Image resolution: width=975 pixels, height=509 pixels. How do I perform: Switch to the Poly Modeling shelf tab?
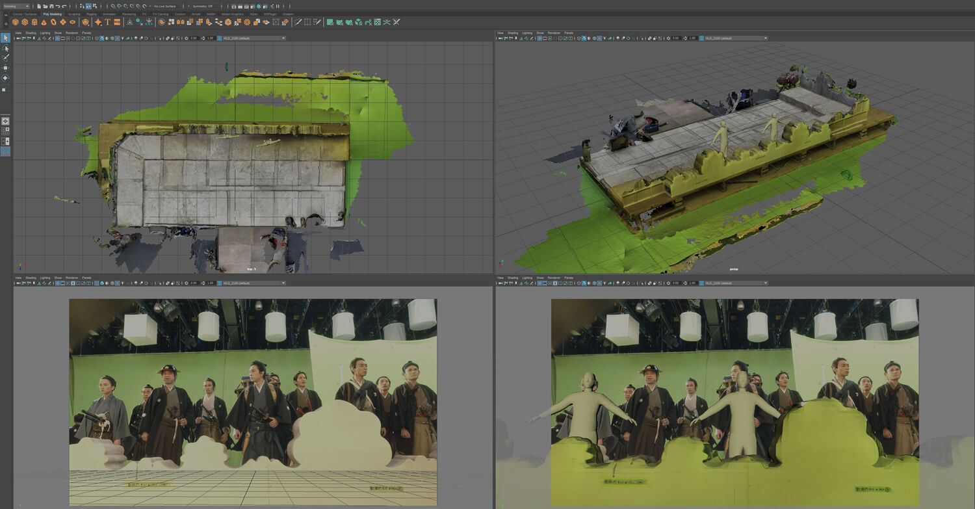(x=53, y=14)
